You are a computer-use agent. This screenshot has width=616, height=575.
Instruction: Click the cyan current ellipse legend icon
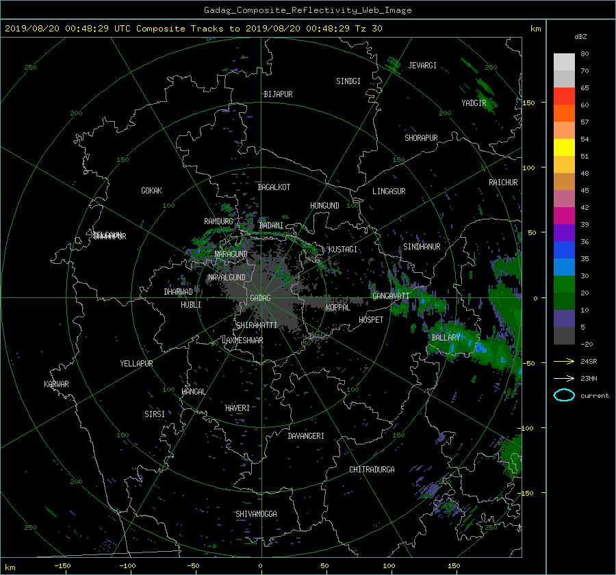564,395
